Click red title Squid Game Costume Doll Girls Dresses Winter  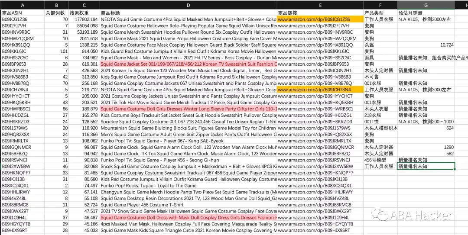tap(188, 109)
